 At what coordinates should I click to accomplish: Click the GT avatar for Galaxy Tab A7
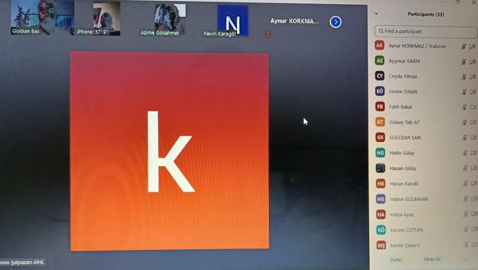tap(380, 122)
